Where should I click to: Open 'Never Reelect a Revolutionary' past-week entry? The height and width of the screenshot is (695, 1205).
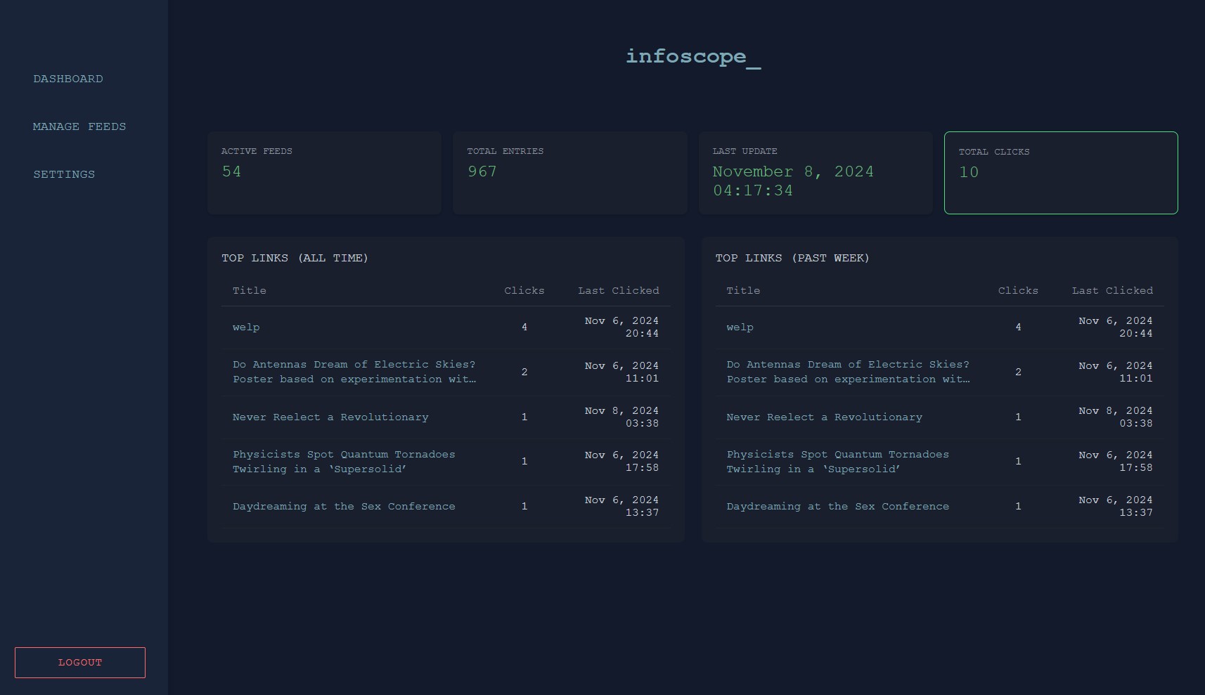click(x=824, y=417)
